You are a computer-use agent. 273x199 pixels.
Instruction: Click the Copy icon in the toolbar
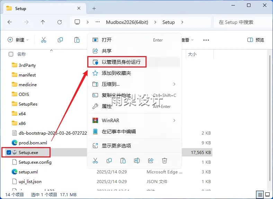[60, 40]
